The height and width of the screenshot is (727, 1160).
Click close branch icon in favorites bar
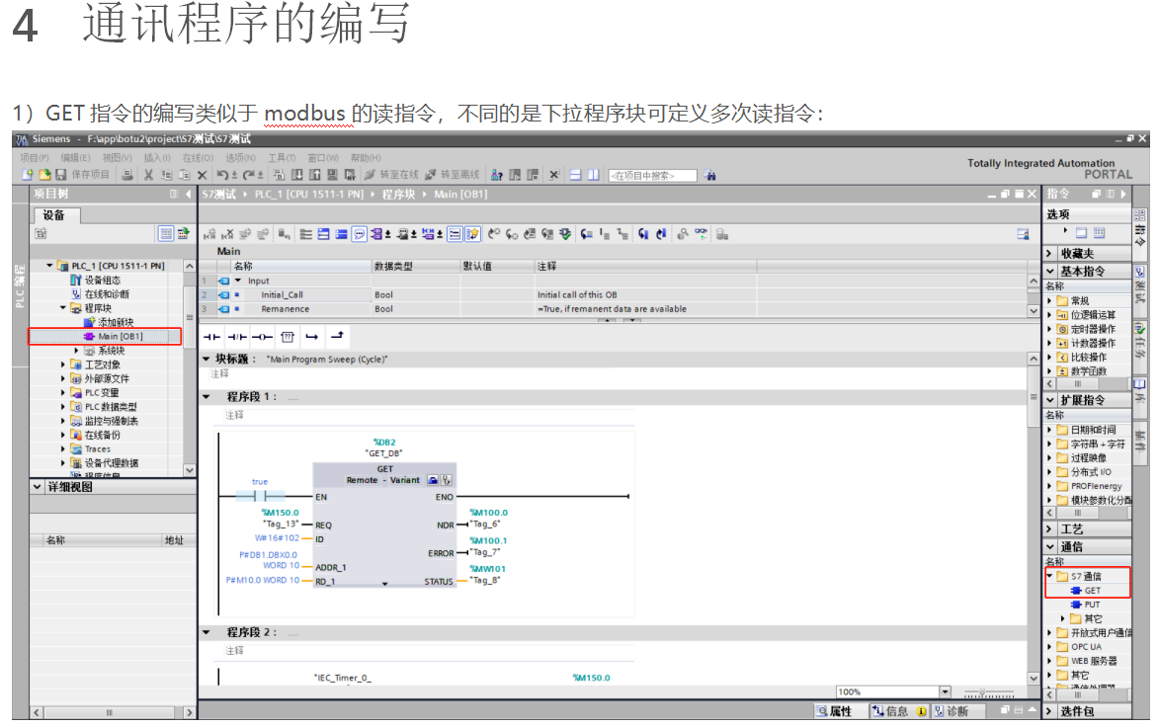pos(337,336)
